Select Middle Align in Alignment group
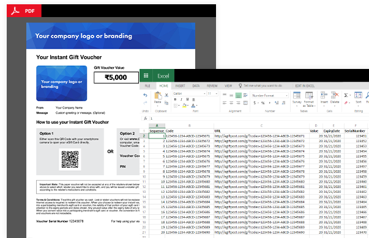 coord(231,95)
